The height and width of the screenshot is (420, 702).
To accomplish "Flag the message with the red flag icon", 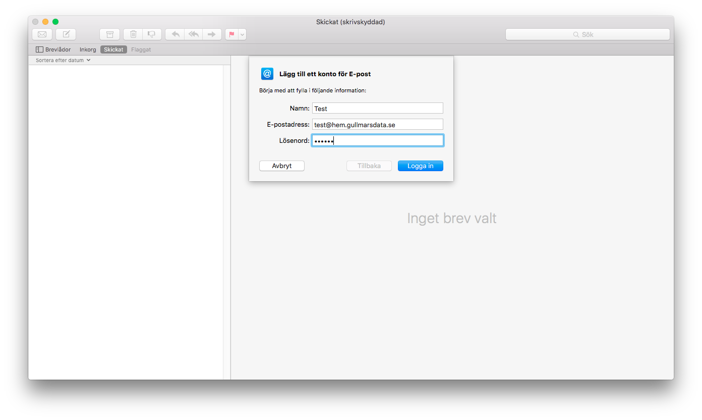I will pos(232,34).
